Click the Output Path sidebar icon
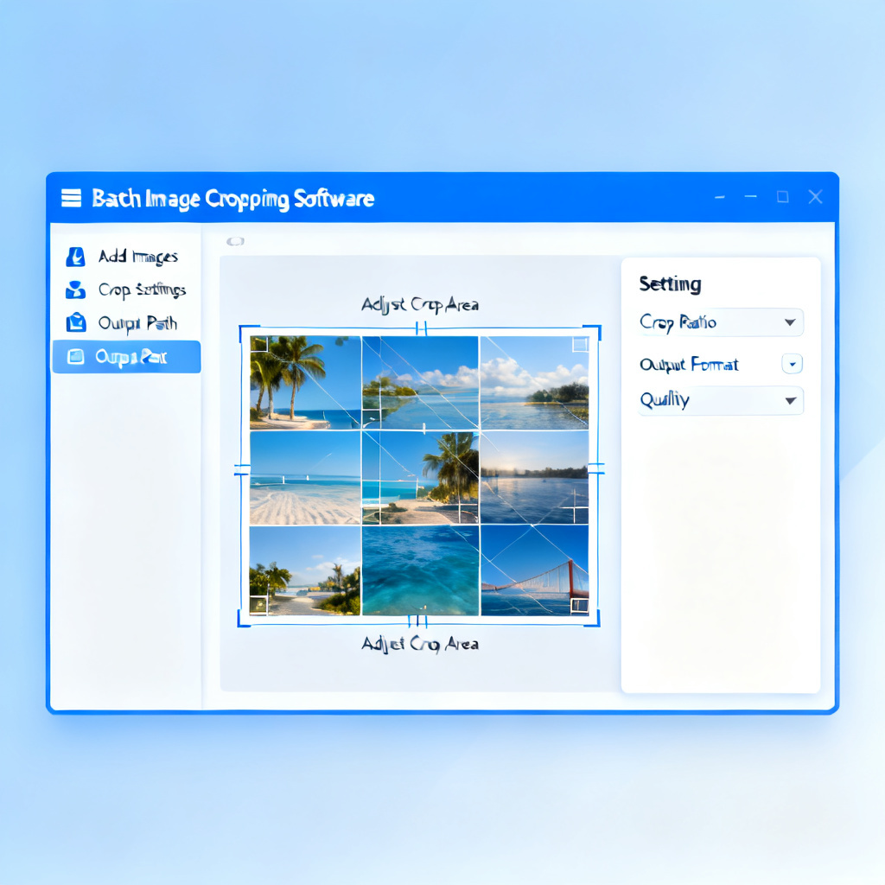 coord(76,323)
